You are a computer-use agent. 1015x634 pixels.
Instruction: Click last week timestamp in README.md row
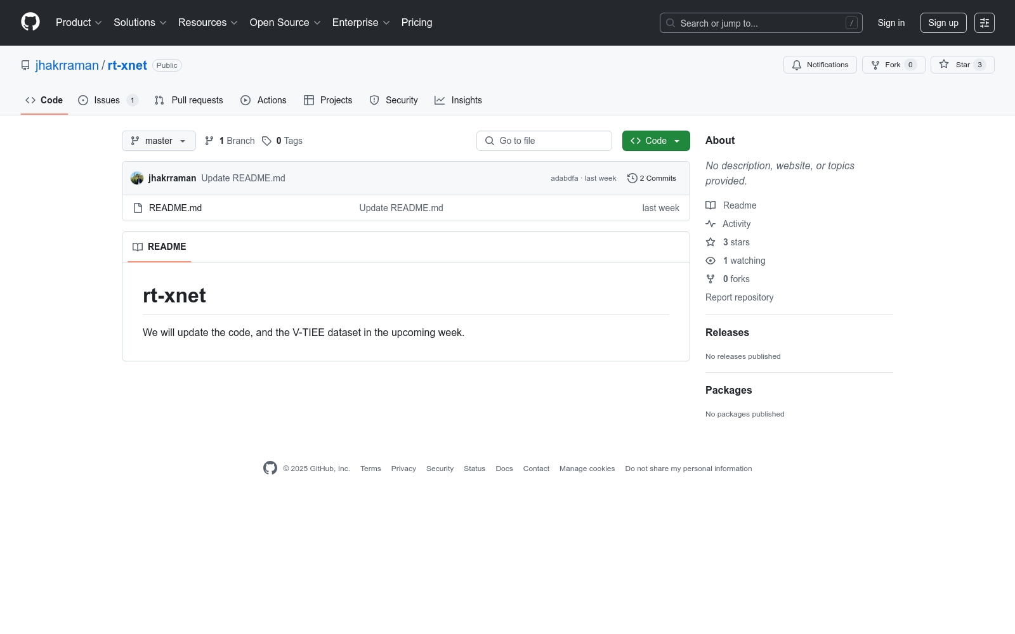click(x=660, y=208)
